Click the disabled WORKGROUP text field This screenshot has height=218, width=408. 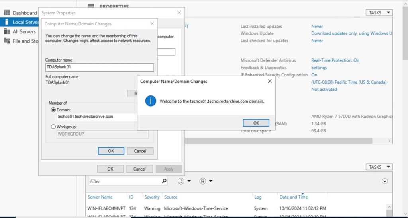tap(102, 134)
